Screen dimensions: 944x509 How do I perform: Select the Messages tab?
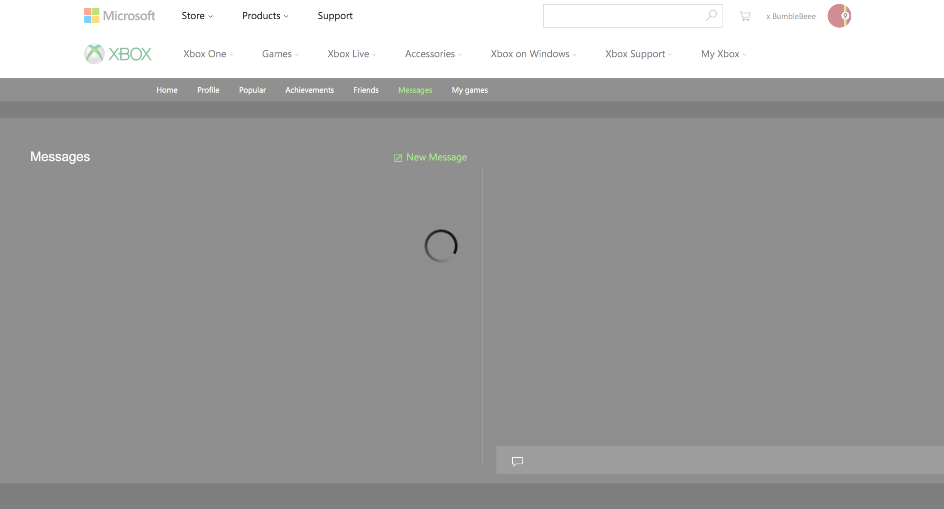click(x=415, y=90)
